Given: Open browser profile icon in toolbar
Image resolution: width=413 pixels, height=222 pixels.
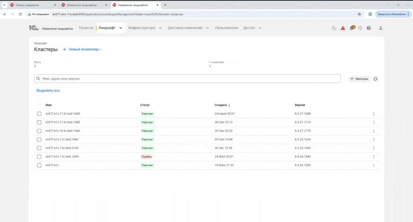Looking at the screenshot, I should (x=370, y=14).
